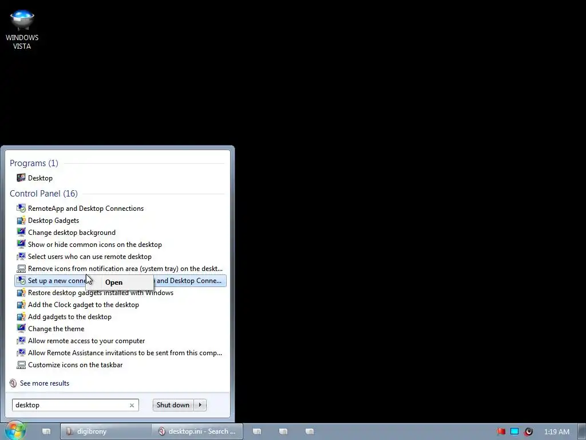Select Customize icons on the taskbar
586x440 pixels.
pyautogui.click(x=120, y=365)
